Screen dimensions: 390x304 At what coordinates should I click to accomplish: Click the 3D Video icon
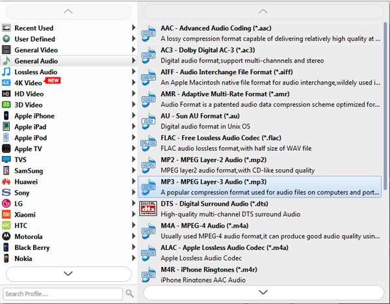tap(6, 105)
